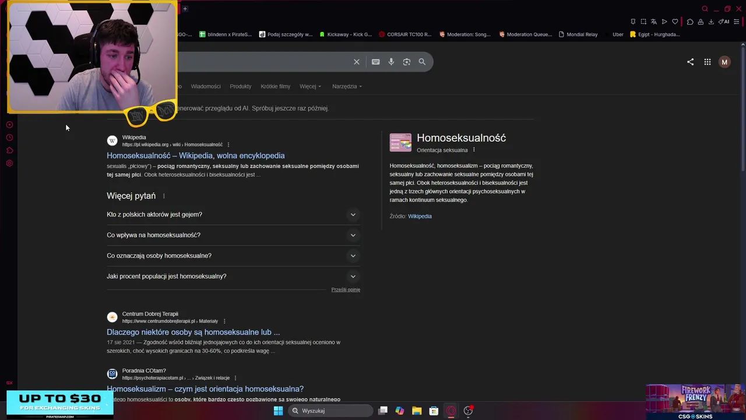746x420 pixels.
Task: Open Google share icon
Action: pos(690,62)
